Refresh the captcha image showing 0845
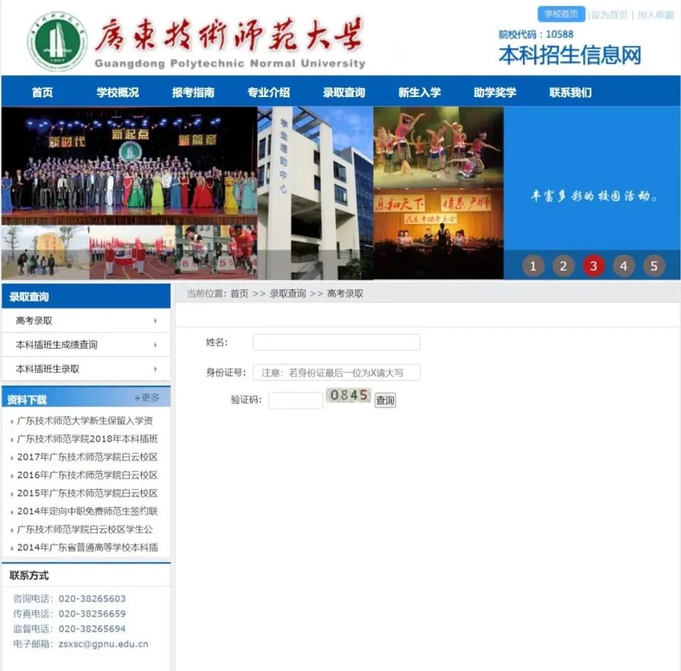The image size is (681, 671). click(348, 398)
